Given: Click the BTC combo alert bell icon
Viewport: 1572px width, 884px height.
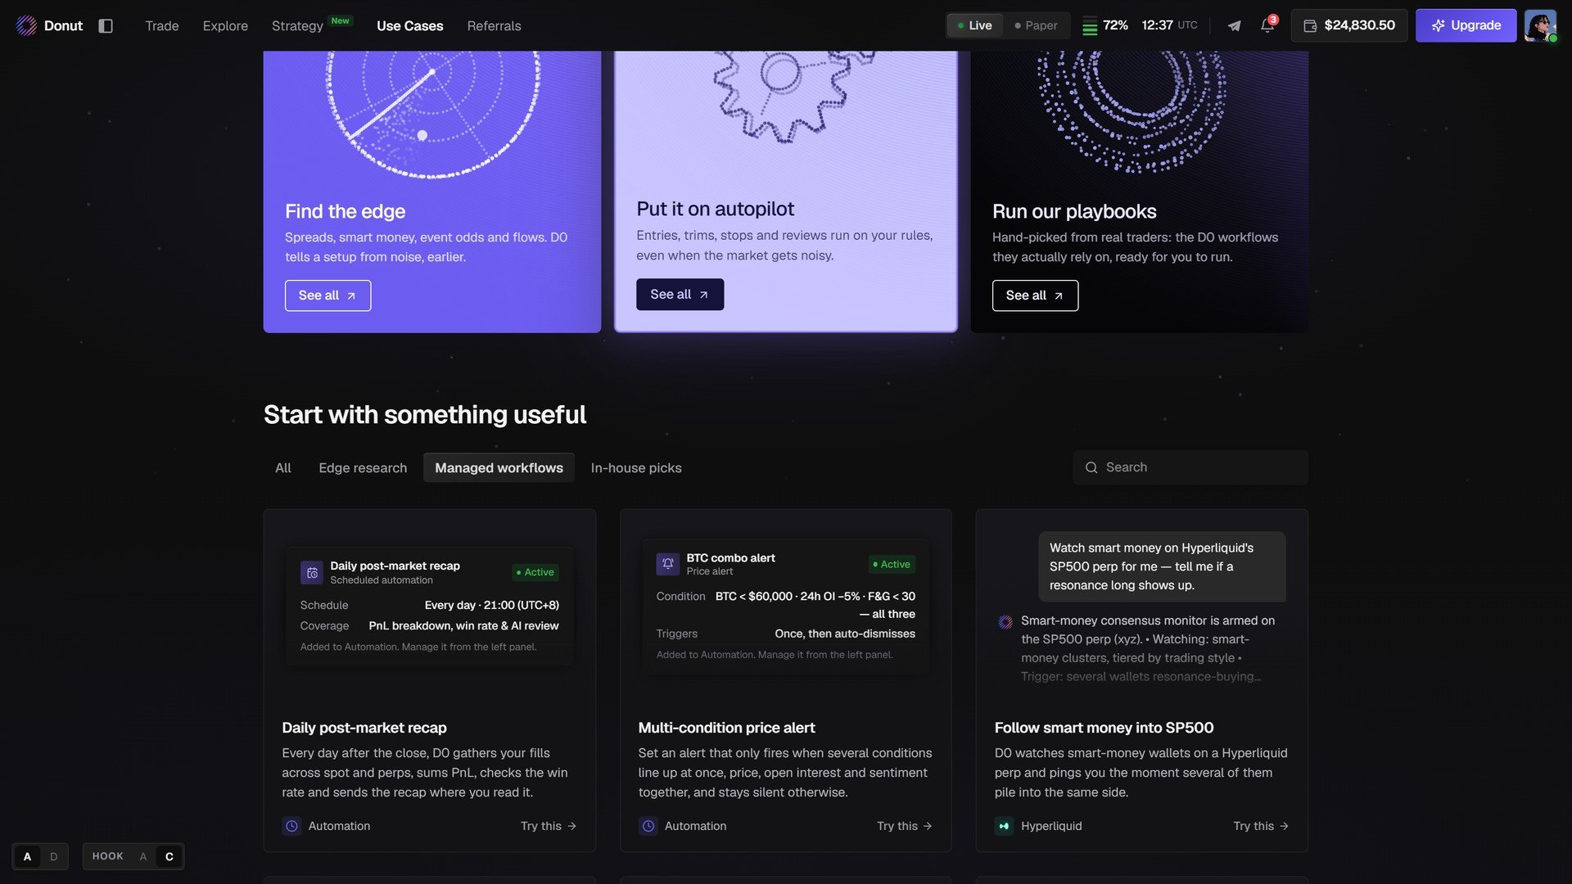Looking at the screenshot, I should [668, 564].
